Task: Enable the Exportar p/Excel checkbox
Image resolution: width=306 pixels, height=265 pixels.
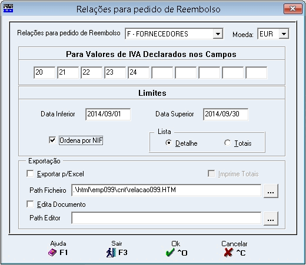Action: (x=30, y=173)
